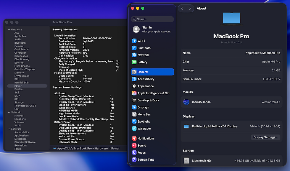Click the computer icon in System Information path bar
This screenshot has width=290, height=171.
[x=54, y=148]
